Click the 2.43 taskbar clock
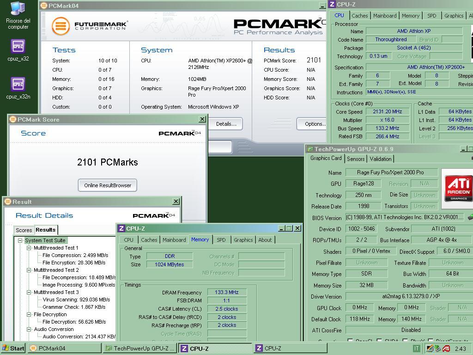 [x=460, y=349]
